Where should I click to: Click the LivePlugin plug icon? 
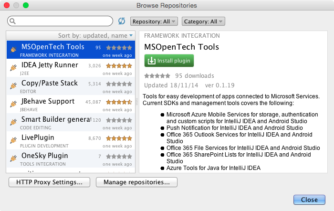click(13, 140)
